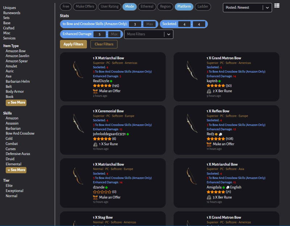Click Amigdala online status dot
This screenshot has height=226, width=290.
click(x=224, y=187)
